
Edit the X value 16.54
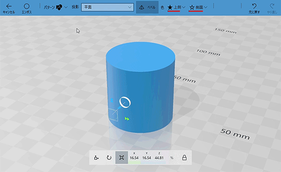[x=134, y=158]
